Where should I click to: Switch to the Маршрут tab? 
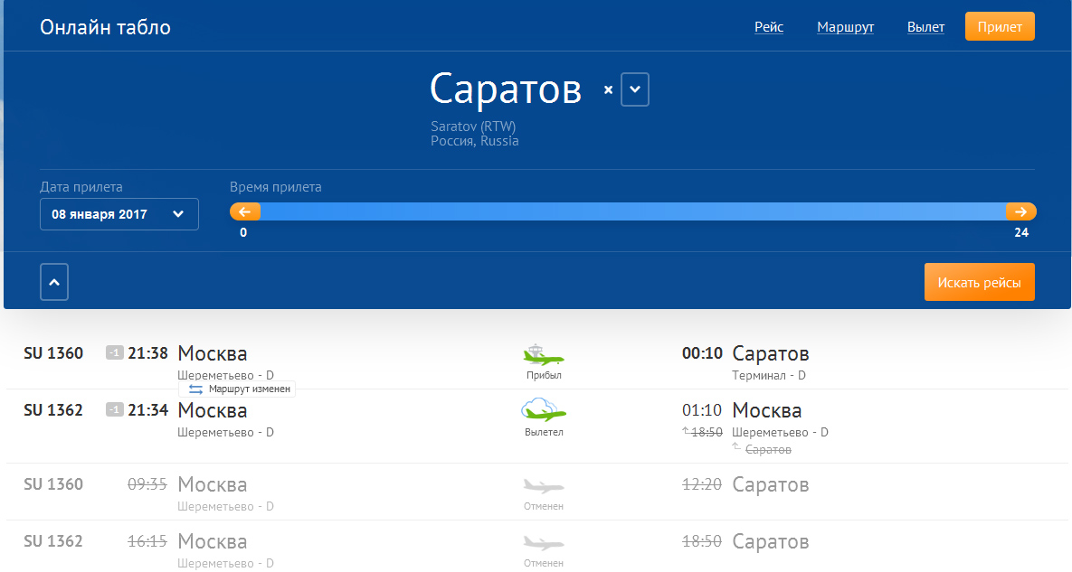coord(845,27)
